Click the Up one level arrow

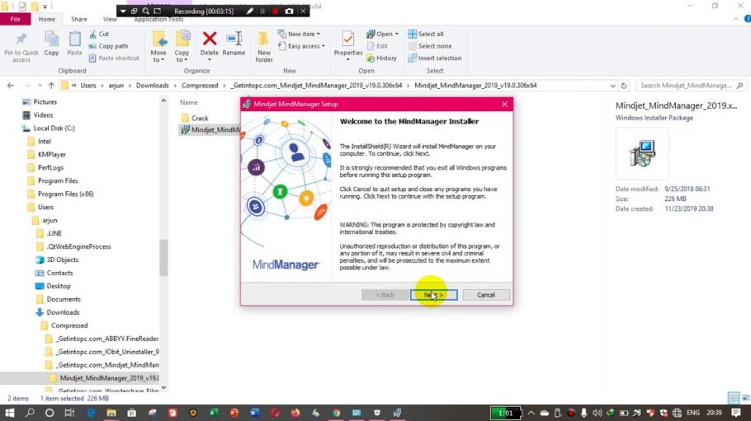[x=51, y=85]
